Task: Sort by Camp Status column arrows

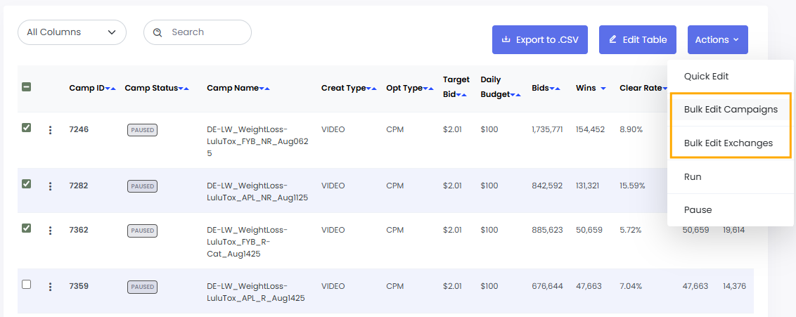Action: pyautogui.click(x=184, y=89)
